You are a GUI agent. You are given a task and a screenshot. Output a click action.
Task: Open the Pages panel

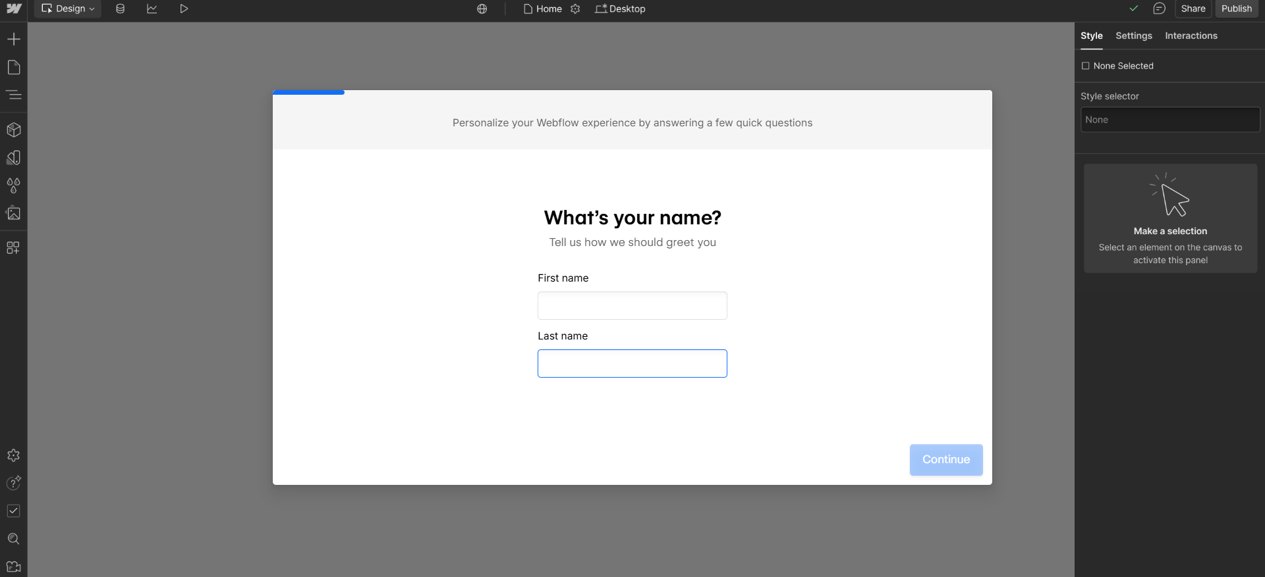click(14, 67)
